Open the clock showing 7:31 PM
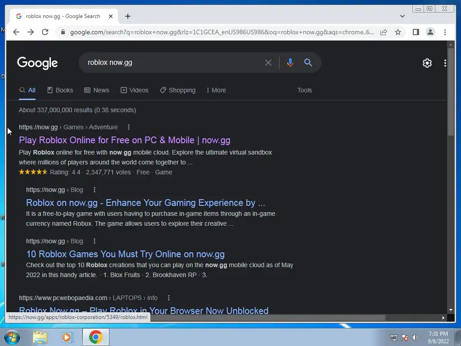The image size is (461, 346). tap(438, 337)
